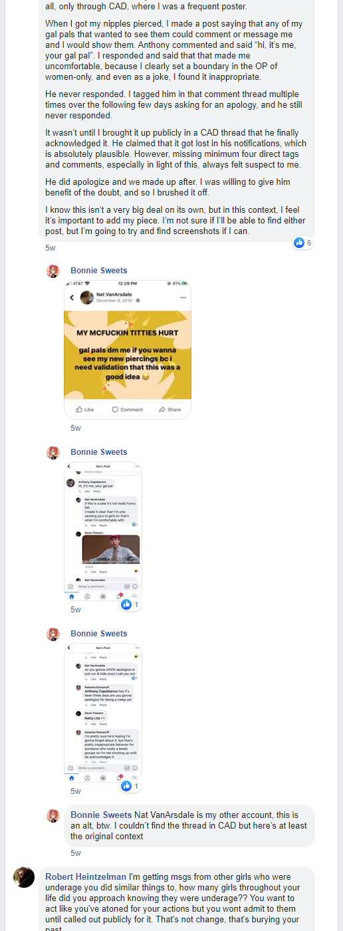This screenshot has height=931, width=343.
Task: Open Robert Heintzelman's profile picture
Action: (24, 877)
